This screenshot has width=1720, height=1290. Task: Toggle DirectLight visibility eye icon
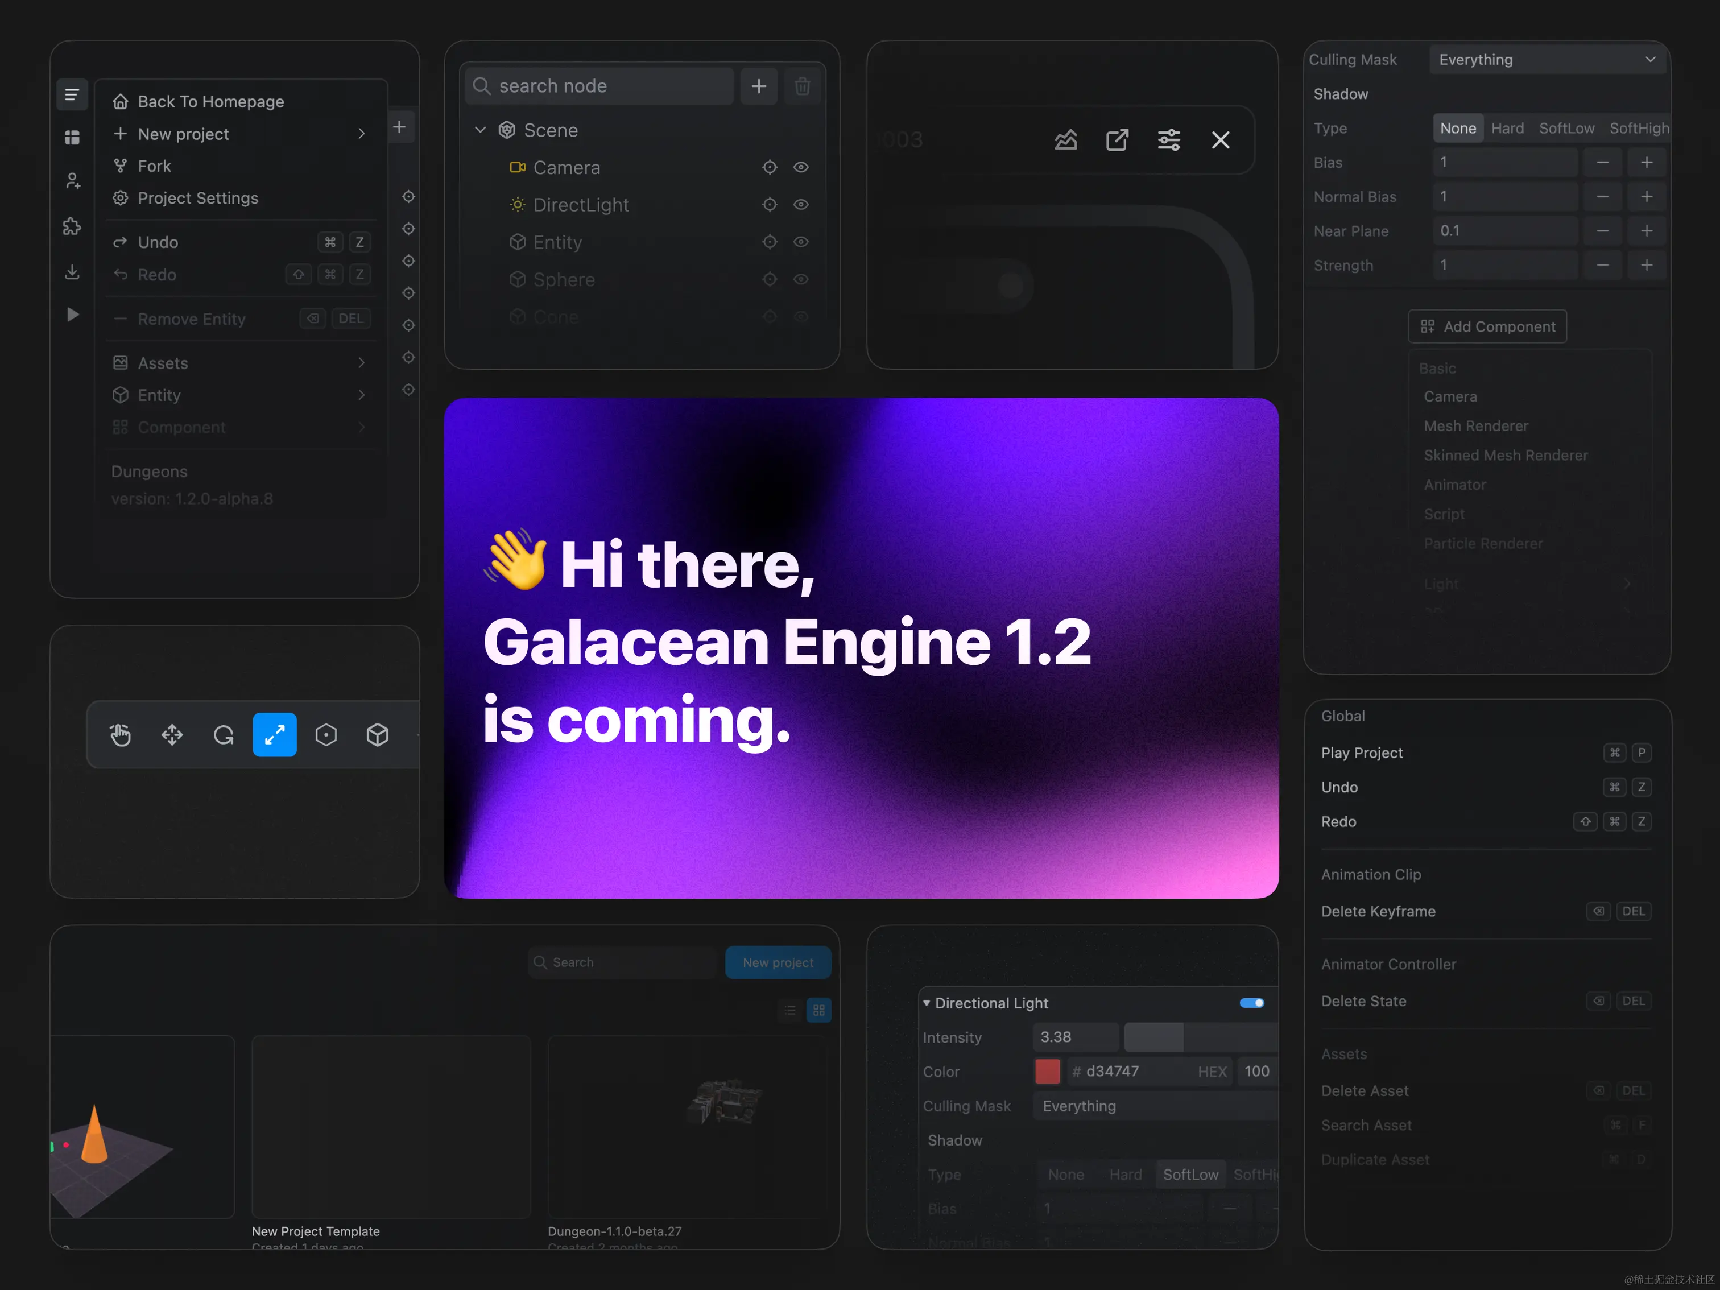pyautogui.click(x=801, y=205)
